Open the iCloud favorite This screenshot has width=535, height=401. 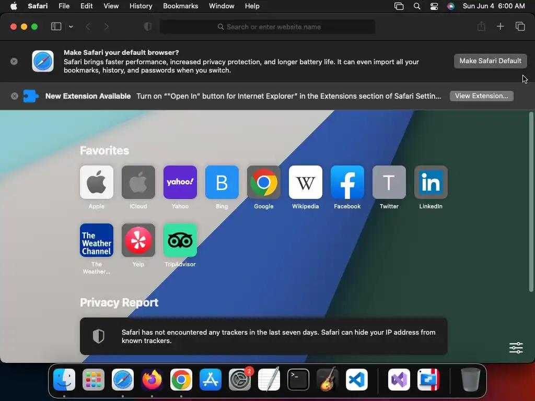[x=138, y=182]
